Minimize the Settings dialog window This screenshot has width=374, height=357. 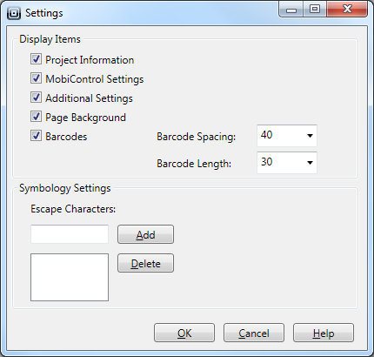click(291, 10)
